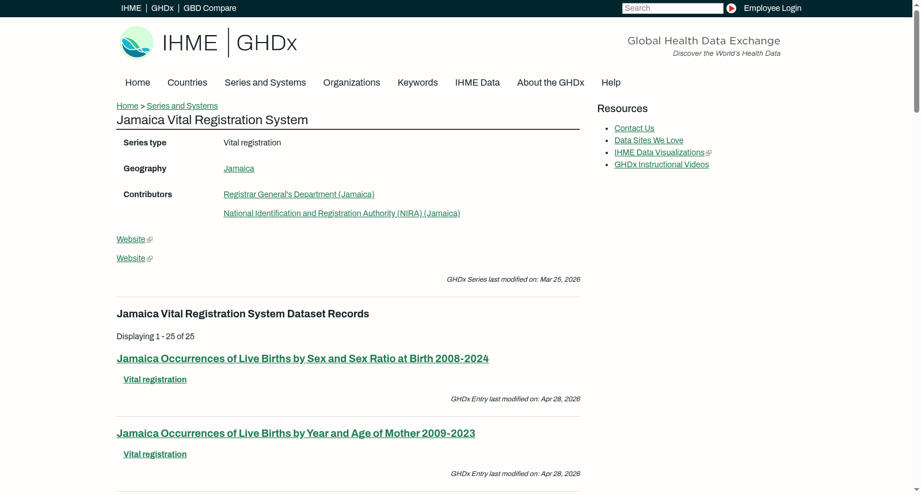Click the Home breadcrumb link
Viewport: 921px width, 495px height.
[x=127, y=106]
